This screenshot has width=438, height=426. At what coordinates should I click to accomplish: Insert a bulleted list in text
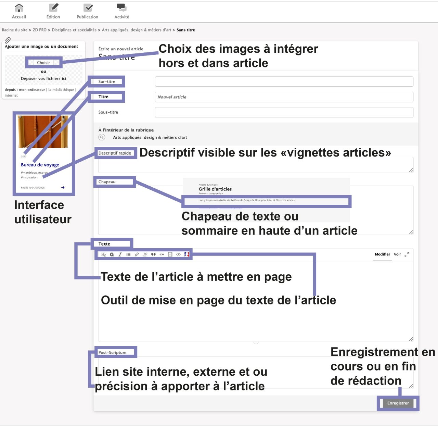tap(128, 254)
